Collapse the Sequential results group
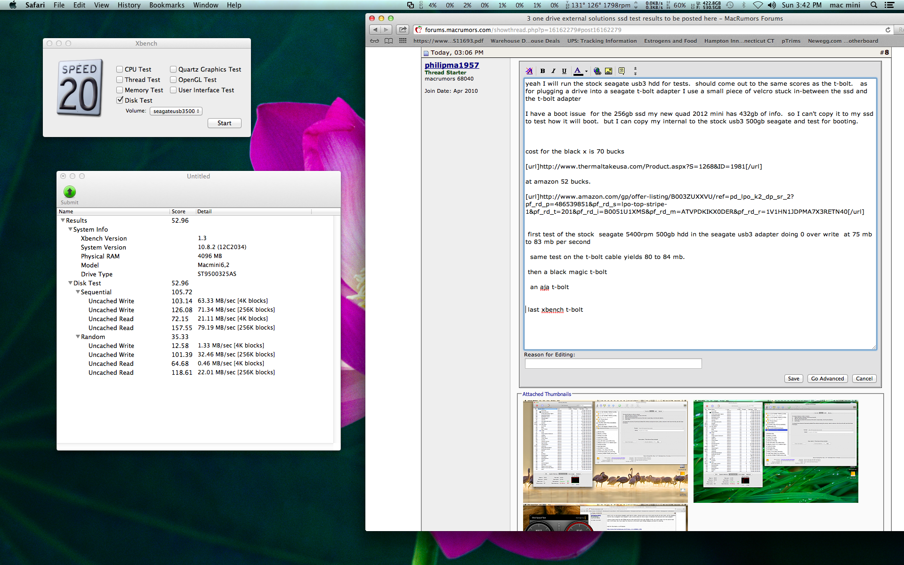The height and width of the screenshot is (565, 904). coord(78,292)
